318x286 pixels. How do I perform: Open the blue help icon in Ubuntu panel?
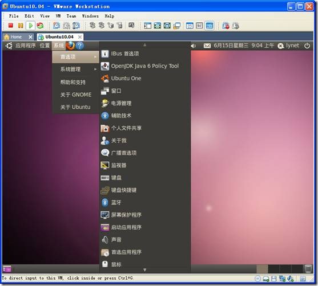(80, 46)
